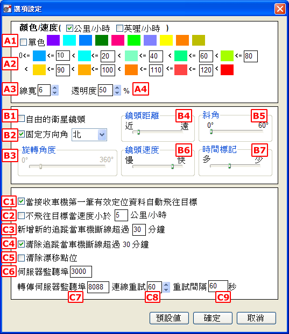The width and height of the screenshot is (289, 334).
Task: Click the purple single-color swatch
Action: point(53,40)
